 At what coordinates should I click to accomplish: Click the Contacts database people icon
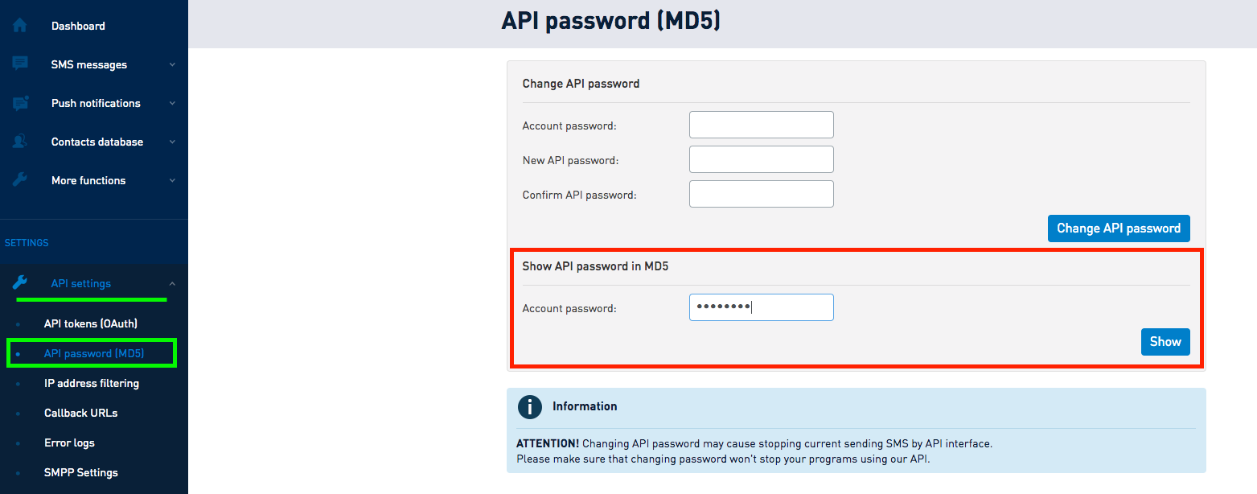pos(20,142)
